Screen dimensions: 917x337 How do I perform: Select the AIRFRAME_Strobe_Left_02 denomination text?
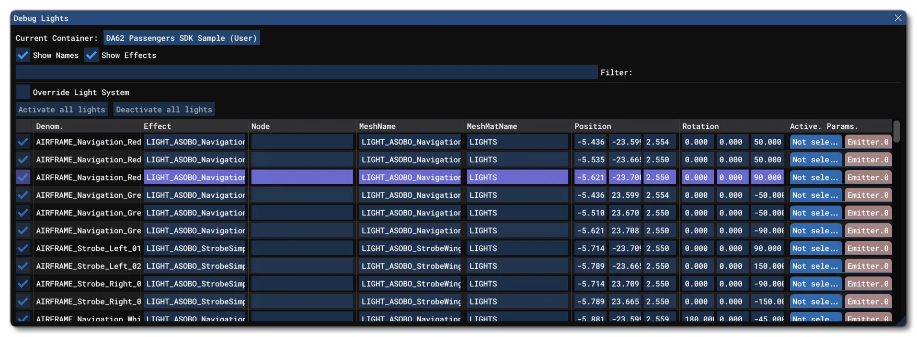click(x=88, y=266)
